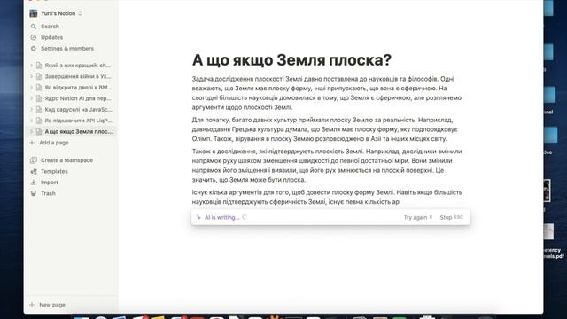Click the AI sparkle icon in writing bar
The height and width of the screenshot is (319, 567).
point(198,217)
